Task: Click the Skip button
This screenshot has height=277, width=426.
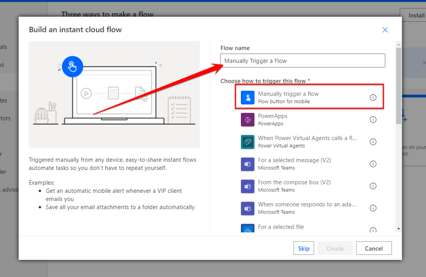Action: (x=303, y=248)
